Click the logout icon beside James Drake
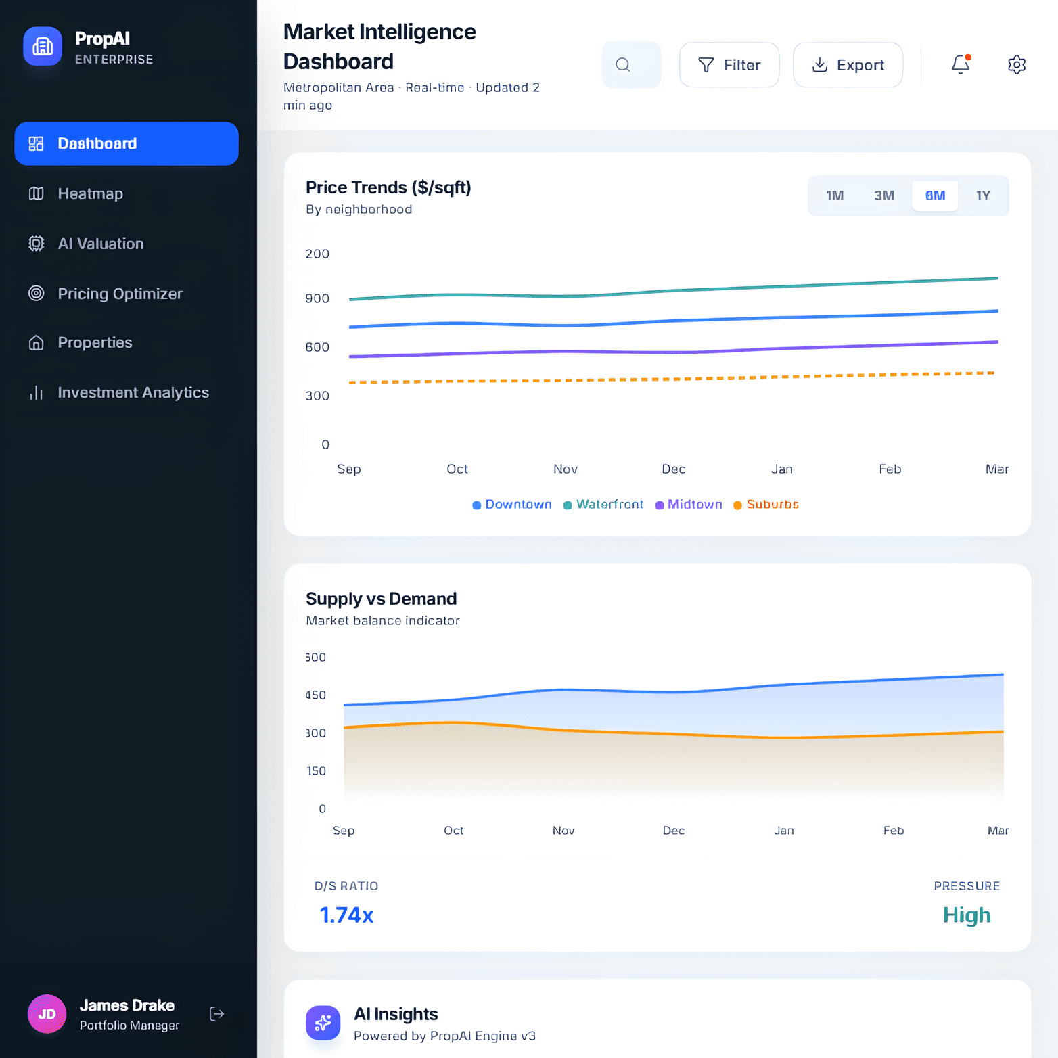Viewport: 1058px width, 1058px height. point(216,1013)
